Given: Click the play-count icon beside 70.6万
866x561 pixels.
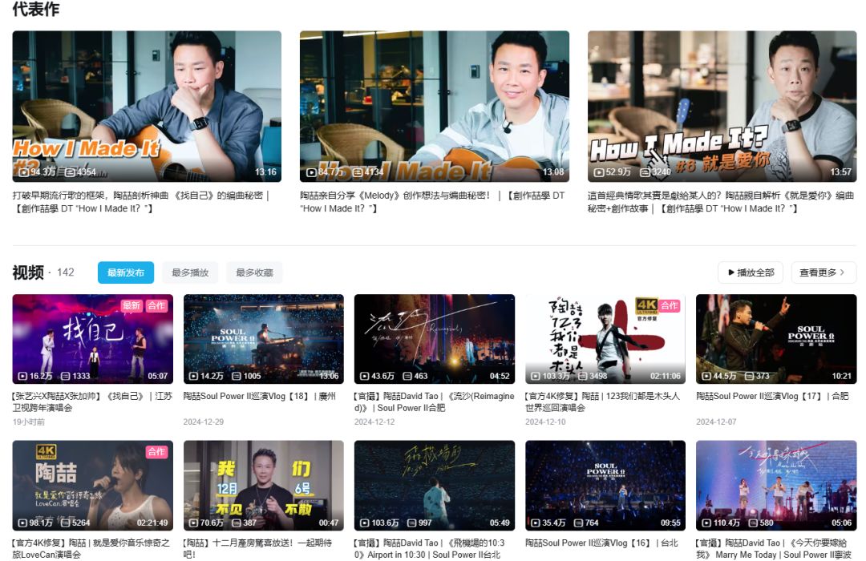Looking at the screenshot, I should [193, 523].
